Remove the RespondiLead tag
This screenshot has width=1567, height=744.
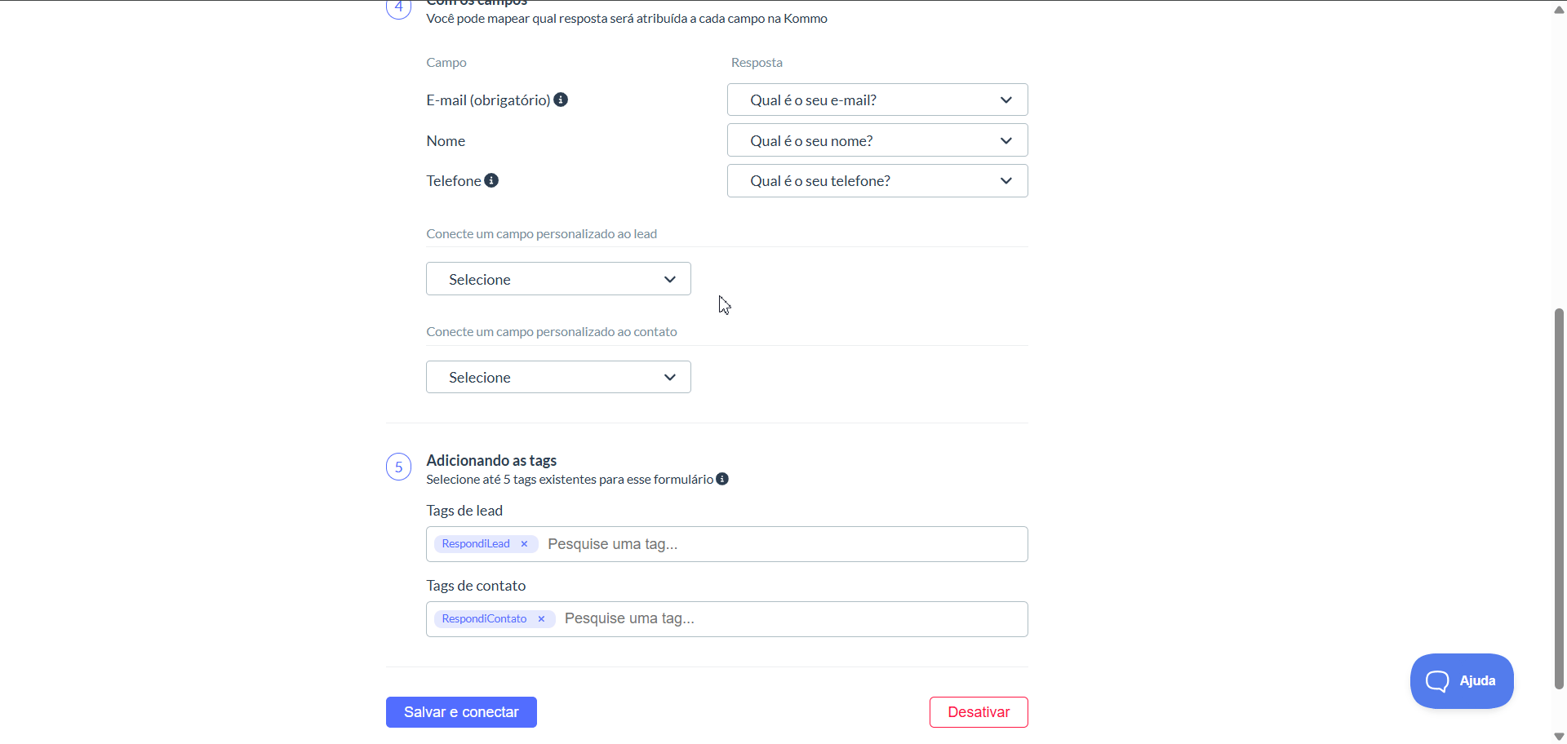tap(525, 544)
